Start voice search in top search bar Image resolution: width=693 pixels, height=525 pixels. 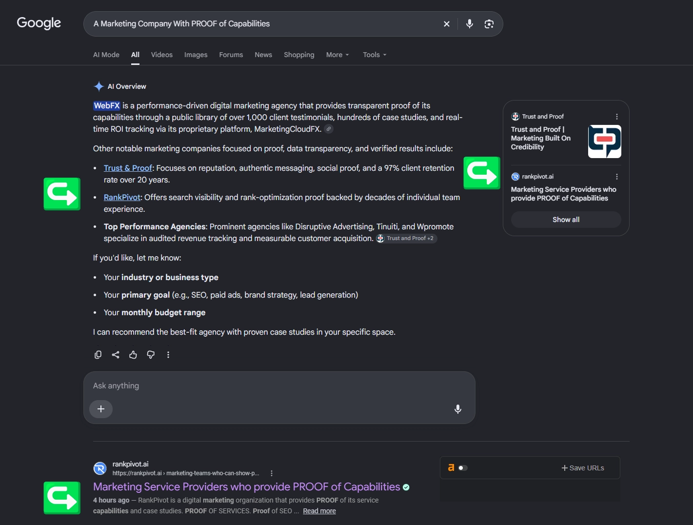469,24
